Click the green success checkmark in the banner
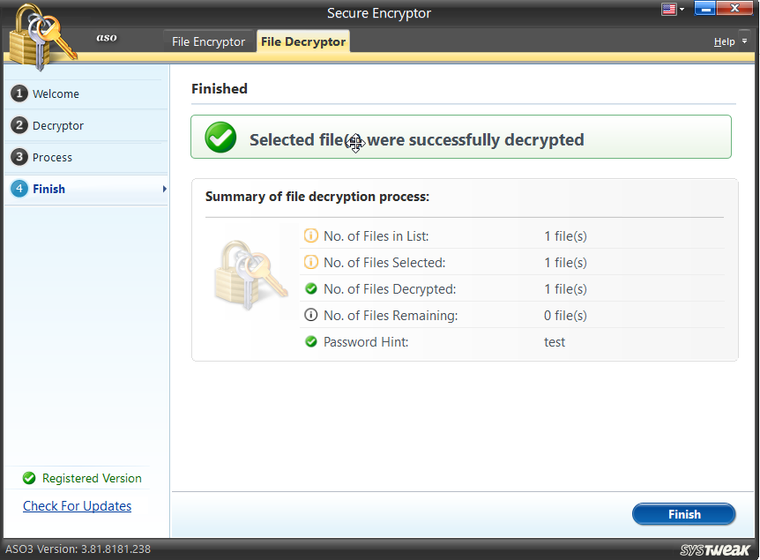Image resolution: width=760 pixels, height=560 pixels. point(220,138)
